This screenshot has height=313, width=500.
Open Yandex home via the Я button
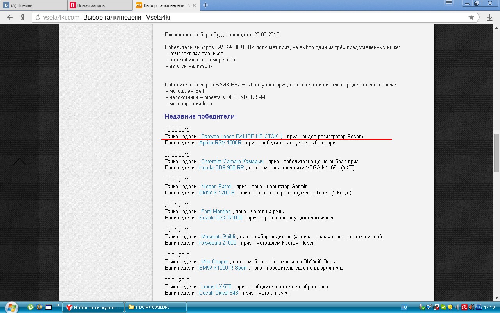tap(23, 17)
